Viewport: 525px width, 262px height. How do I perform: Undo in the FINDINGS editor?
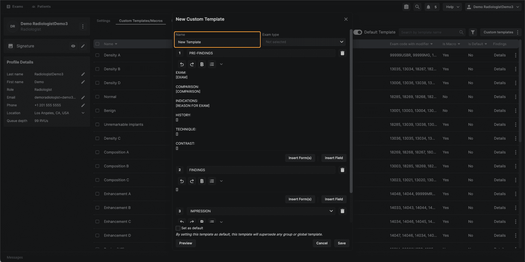[182, 181]
